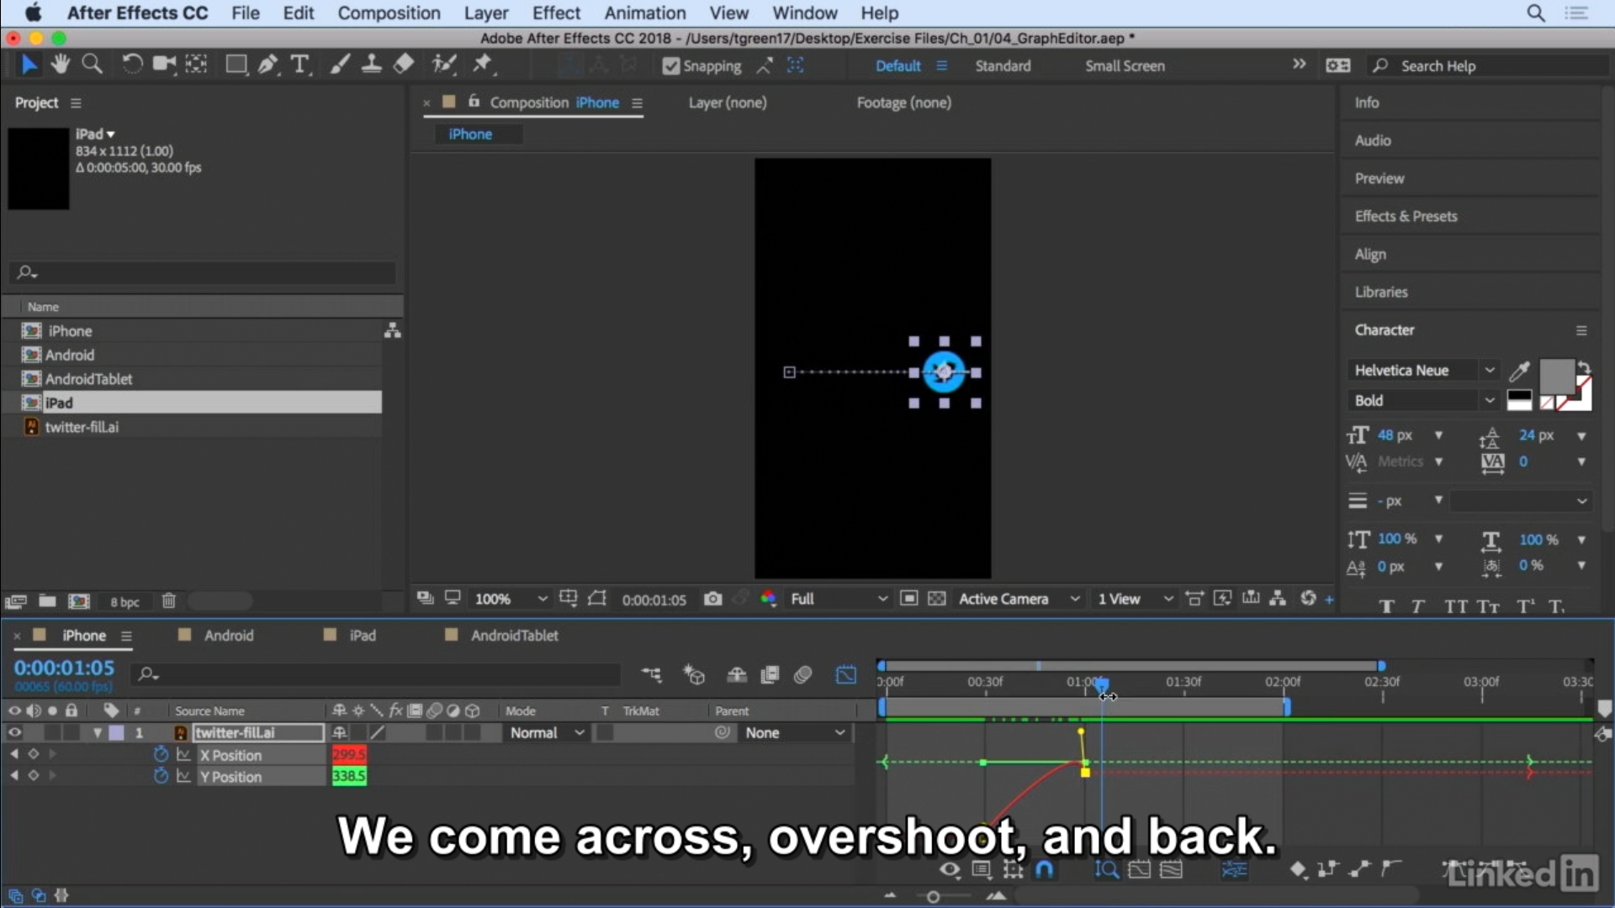The image size is (1615, 908).
Task: Switch to the Android timeline tab
Action: pyautogui.click(x=229, y=636)
